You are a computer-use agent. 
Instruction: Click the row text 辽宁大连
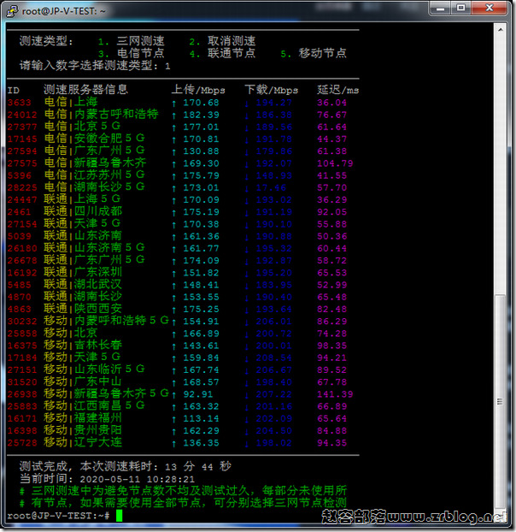point(98,442)
